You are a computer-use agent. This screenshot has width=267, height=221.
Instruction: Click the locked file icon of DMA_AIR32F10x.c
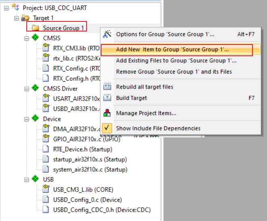(x=46, y=128)
